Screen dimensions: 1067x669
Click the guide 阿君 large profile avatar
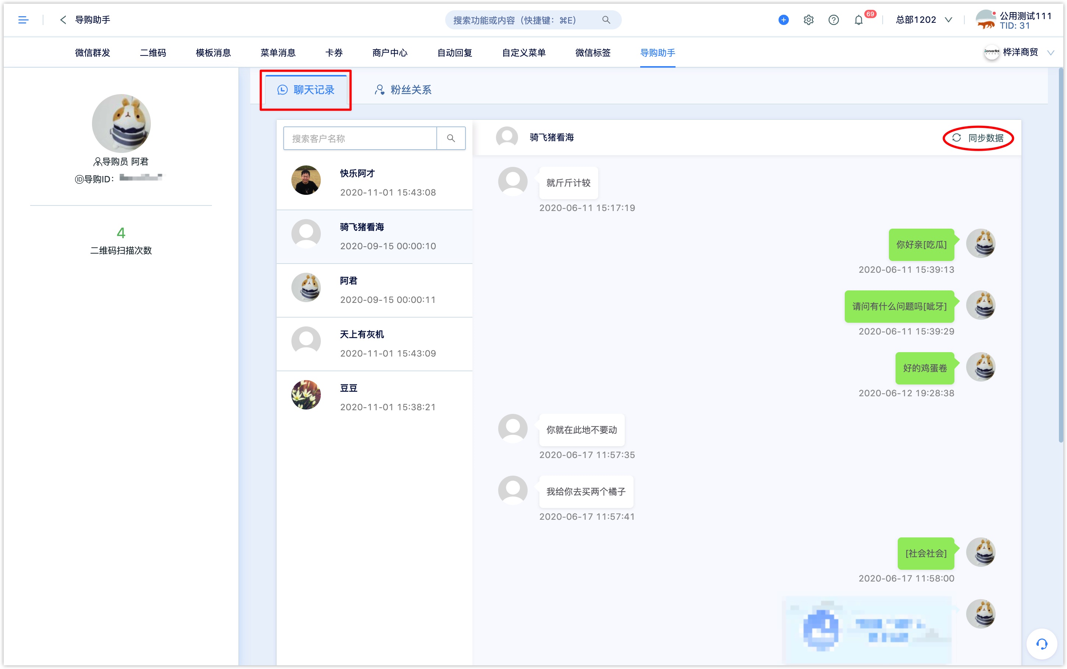[121, 123]
